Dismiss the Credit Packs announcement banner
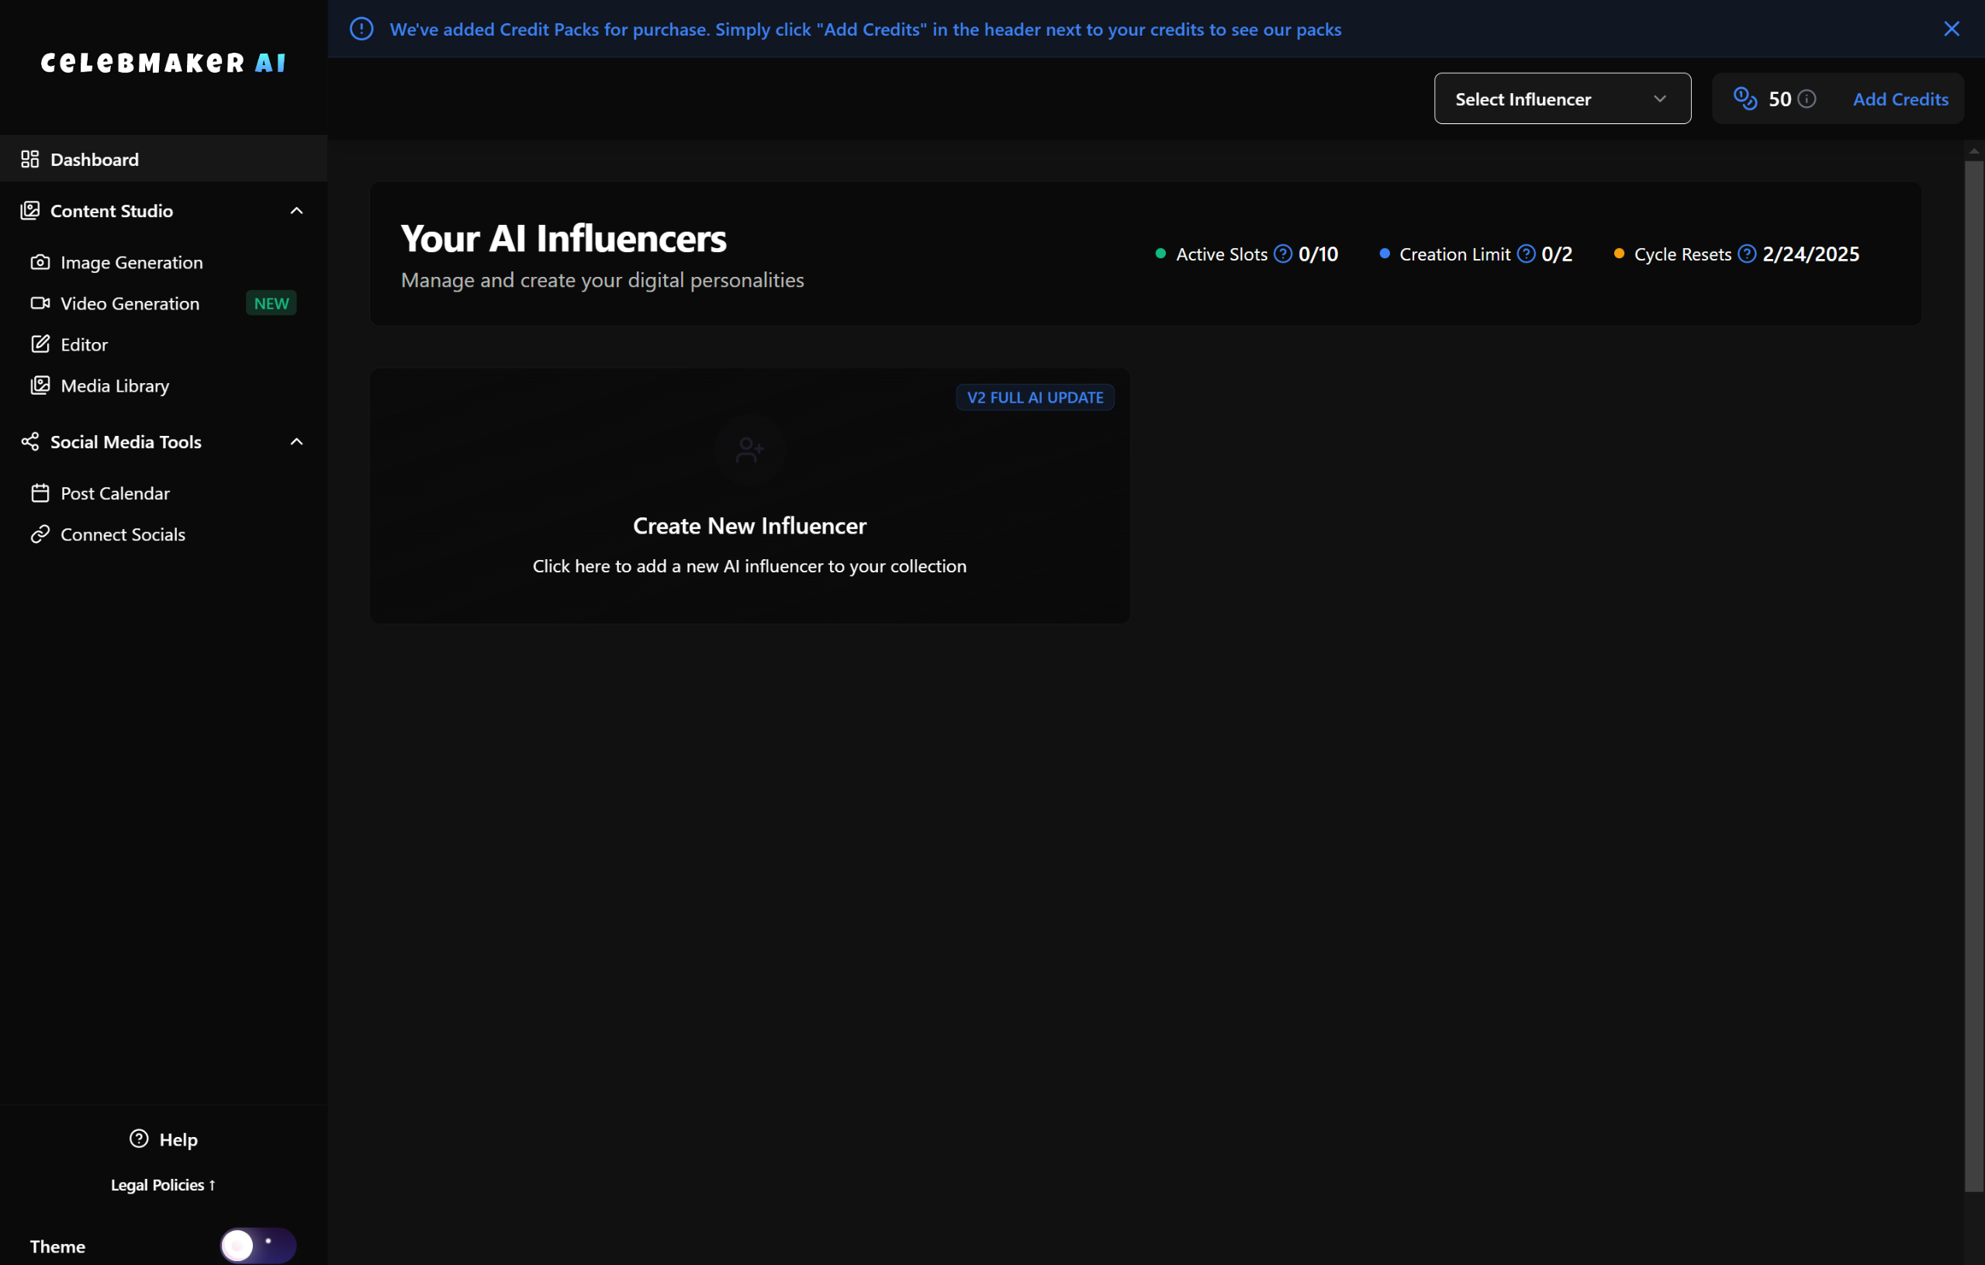The width and height of the screenshot is (1985, 1265). (1951, 29)
